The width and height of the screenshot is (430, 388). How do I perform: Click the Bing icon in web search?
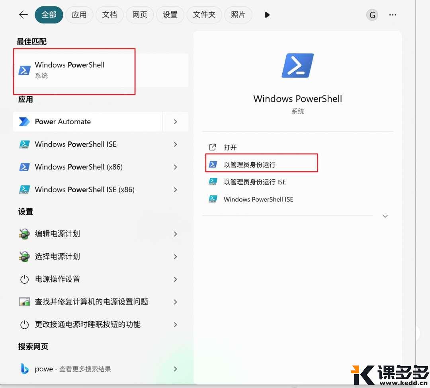click(25, 369)
